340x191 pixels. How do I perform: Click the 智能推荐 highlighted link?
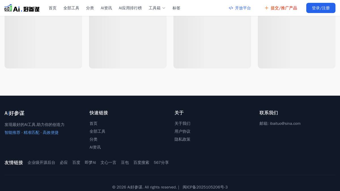(x=12, y=132)
